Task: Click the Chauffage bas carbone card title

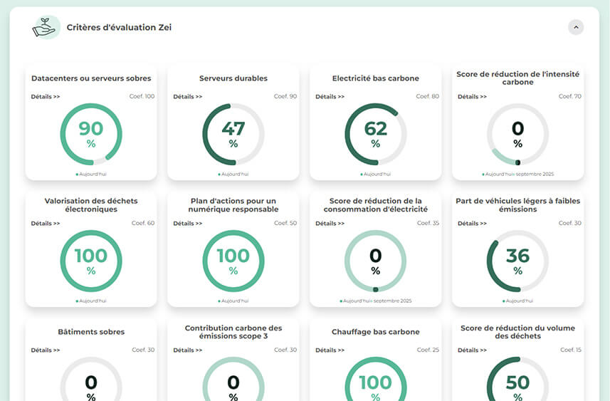Action: click(x=376, y=332)
